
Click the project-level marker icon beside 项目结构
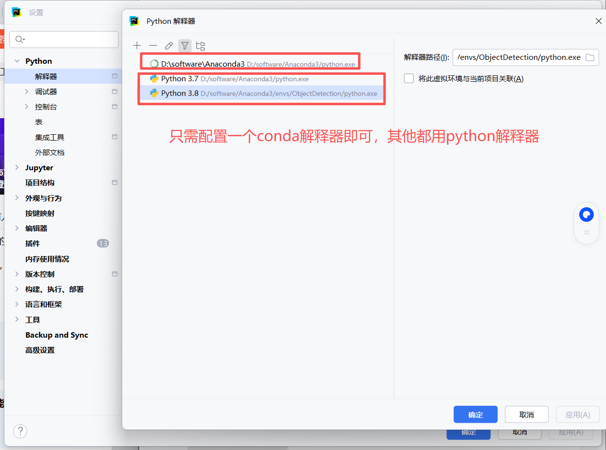pos(115,182)
